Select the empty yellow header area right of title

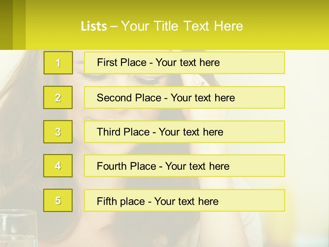tap(288, 26)
